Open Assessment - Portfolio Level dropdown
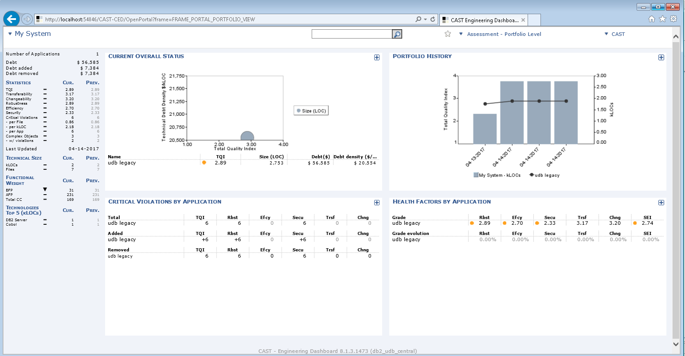The width and height of the screenshot is (685, 356). (x=500, y=34)
